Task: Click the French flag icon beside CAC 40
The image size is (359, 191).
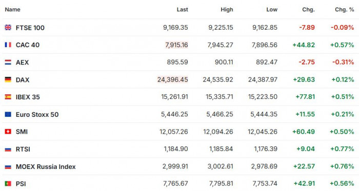Action: tap(8, 45)
